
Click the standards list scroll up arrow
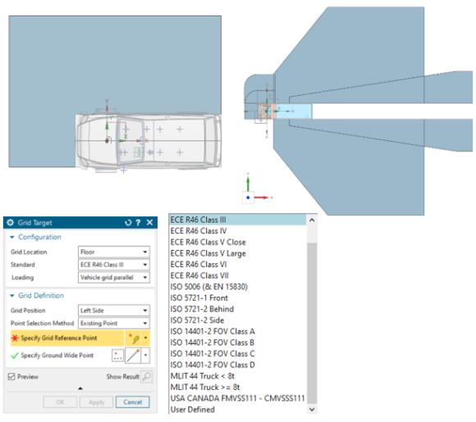tap(312, 220)
